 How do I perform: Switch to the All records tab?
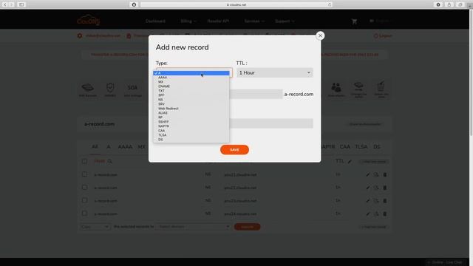[95, 146]
